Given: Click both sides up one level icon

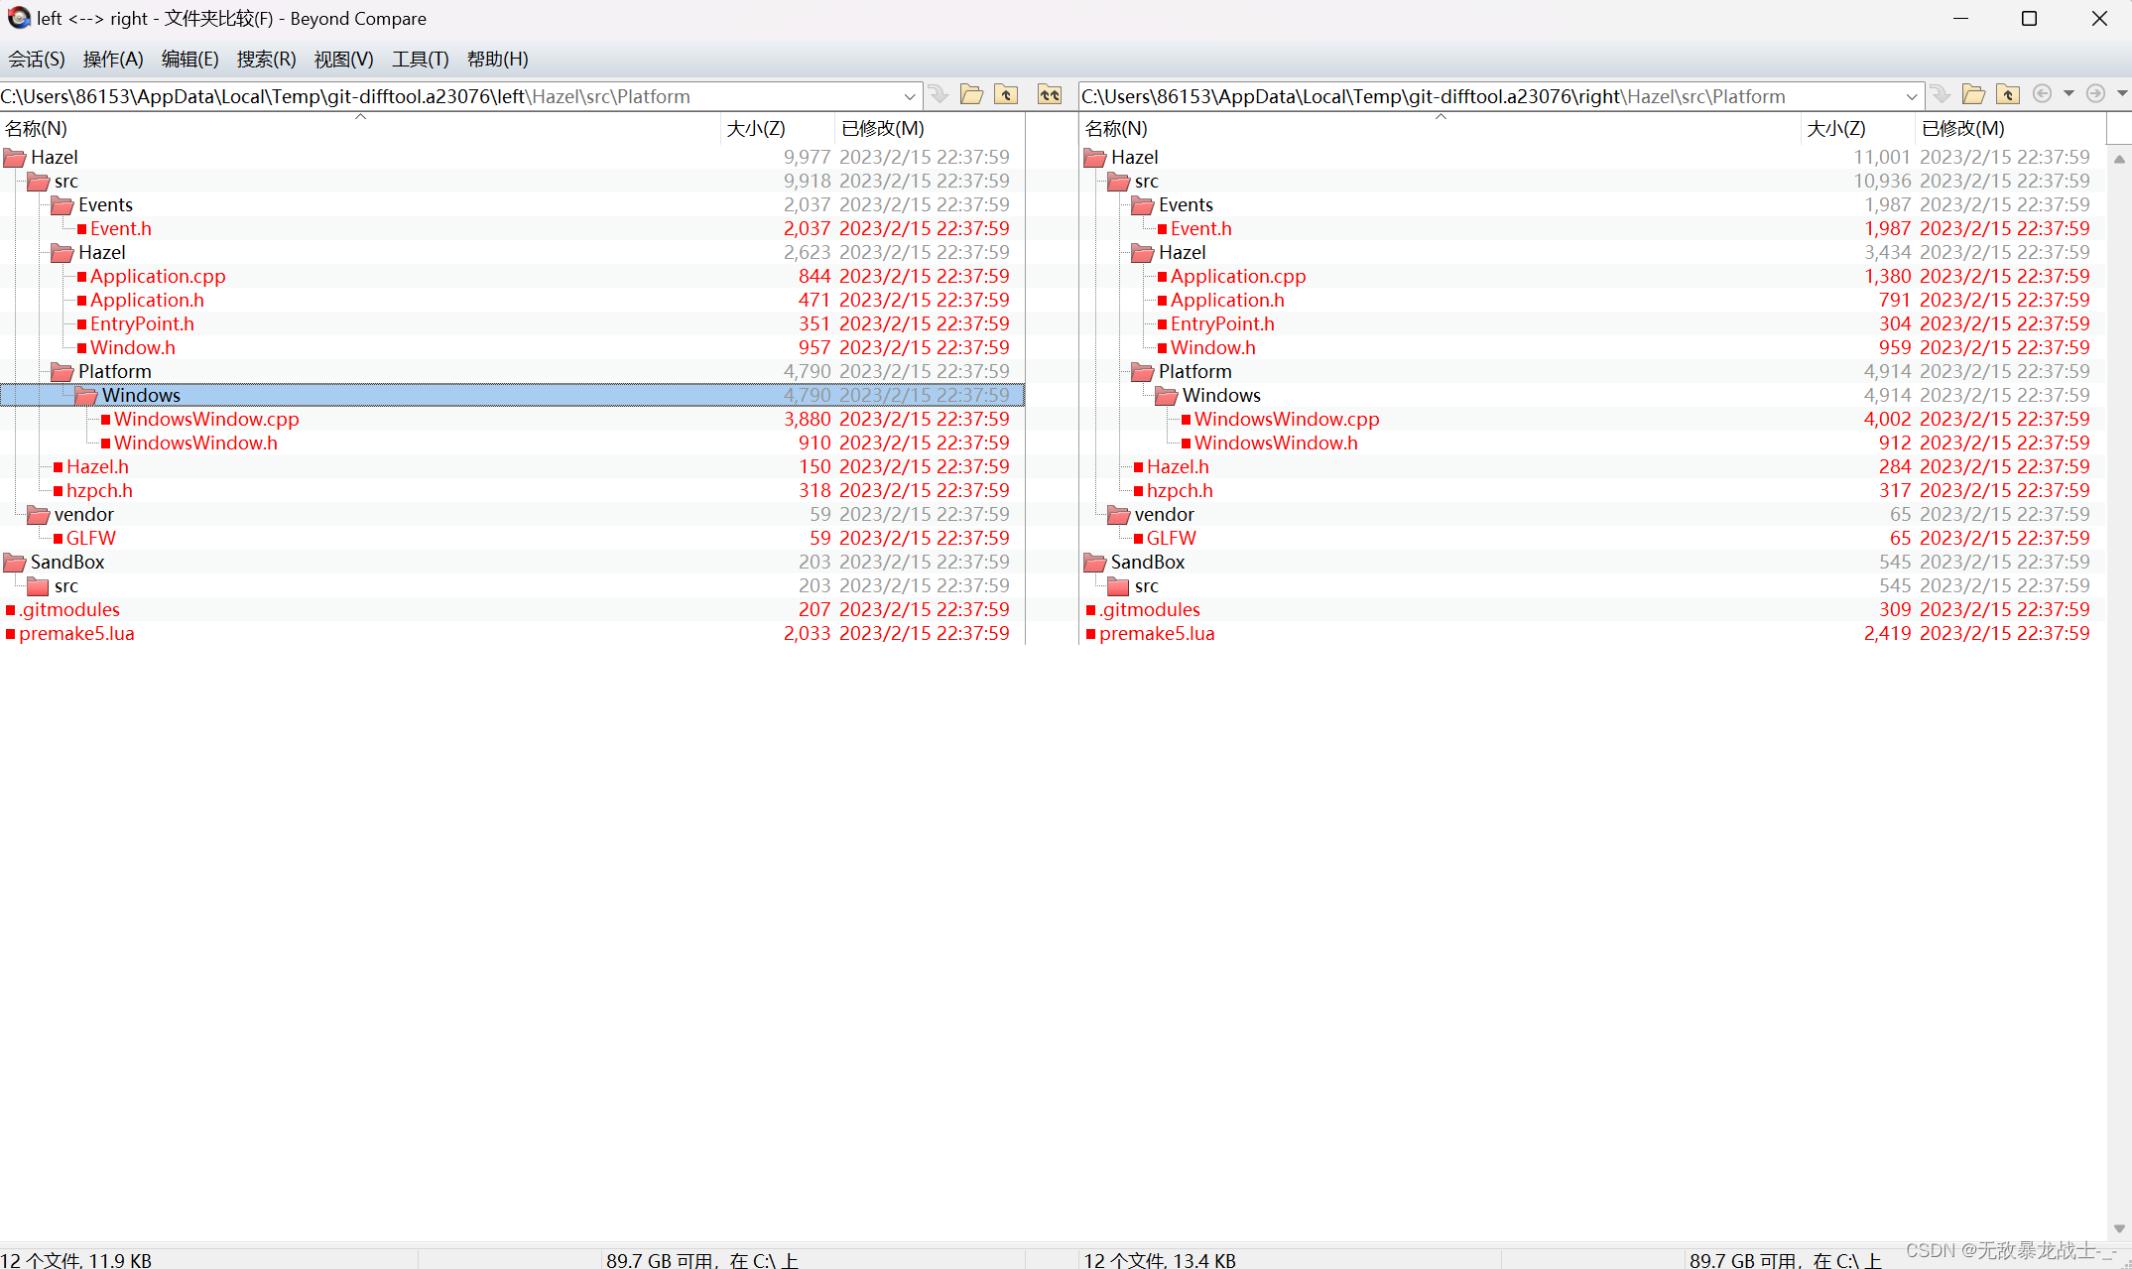Looking at the screenshot, I should [1049, 95].
